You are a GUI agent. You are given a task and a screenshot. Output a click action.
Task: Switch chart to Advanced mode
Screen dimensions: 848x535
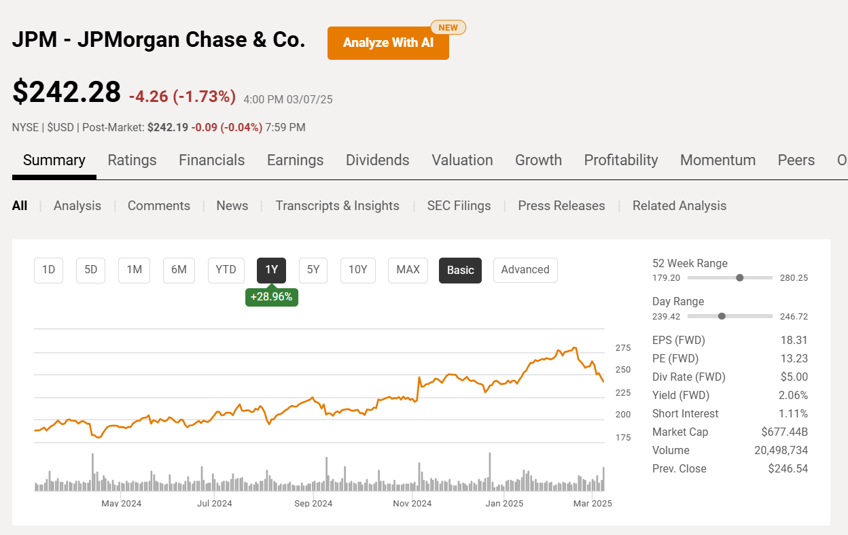point(525,270)
